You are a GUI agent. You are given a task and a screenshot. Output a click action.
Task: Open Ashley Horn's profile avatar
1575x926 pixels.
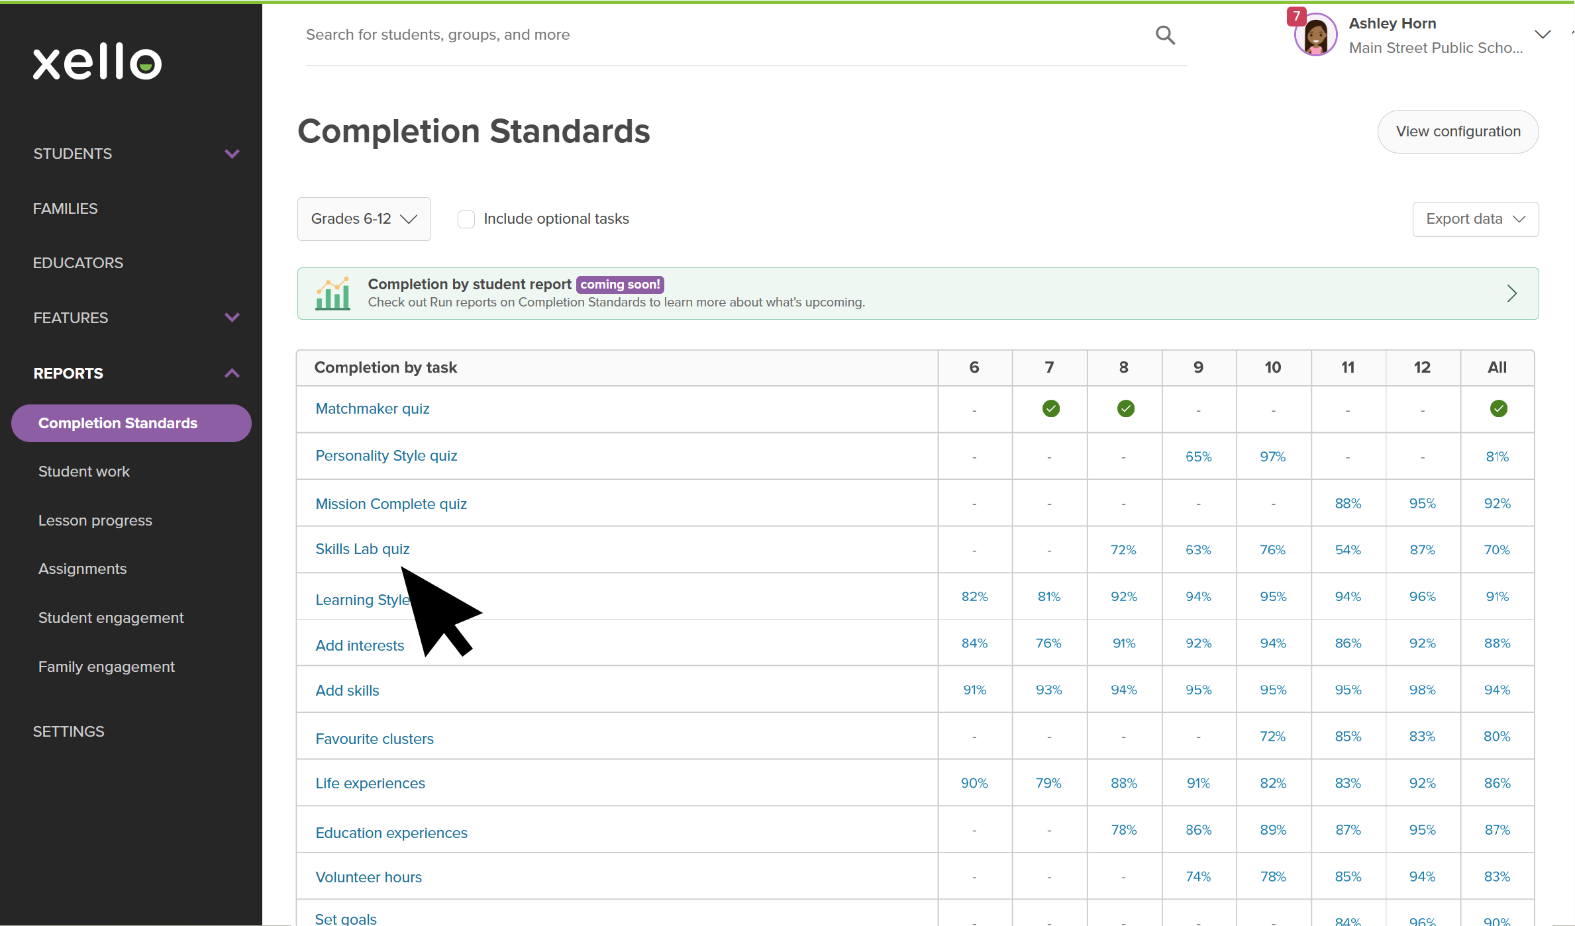pyautogui.click(x=1315, y=35)
